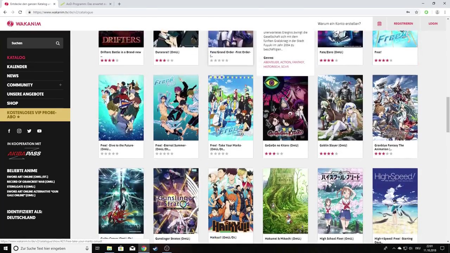Open the Katalog menu item
The height and width of the screenshot is (253, 450).
pos(16,58)
